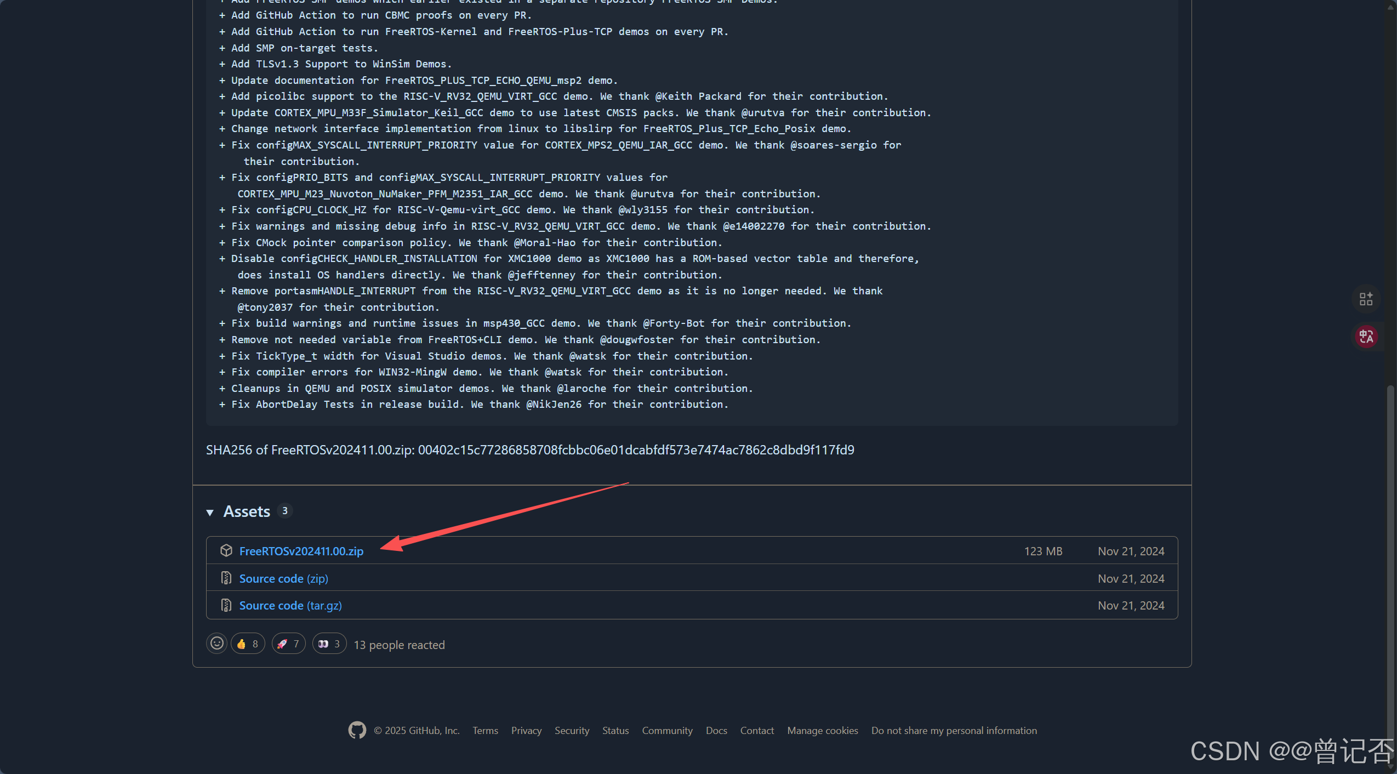Open the Contact footer link
Image resolution: width=1397 pixels, height=774 pixels.
[x=757, y=731]
